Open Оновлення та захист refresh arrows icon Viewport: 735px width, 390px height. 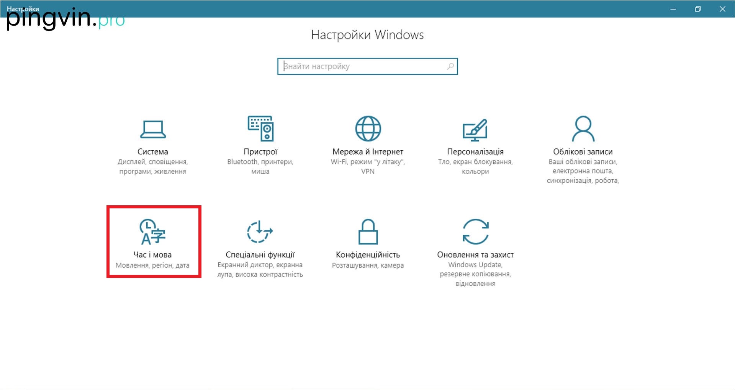coord(475,232)
